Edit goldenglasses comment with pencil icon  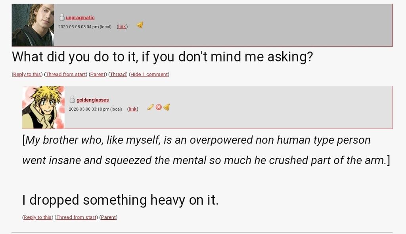point(150,107)
